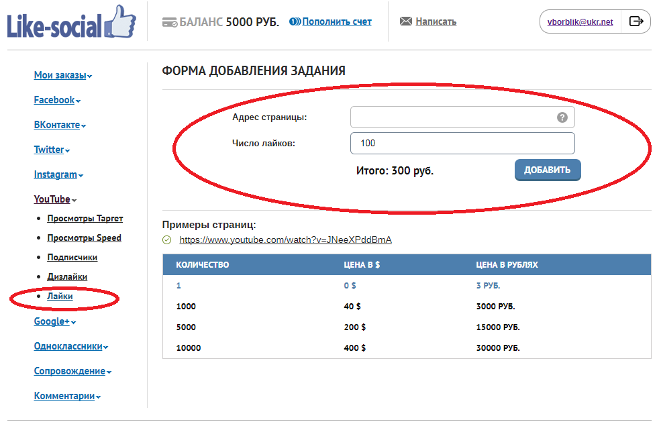The image size is (659, 422).
Task: Expand the Google+ menu
Action: coord(54,321)
